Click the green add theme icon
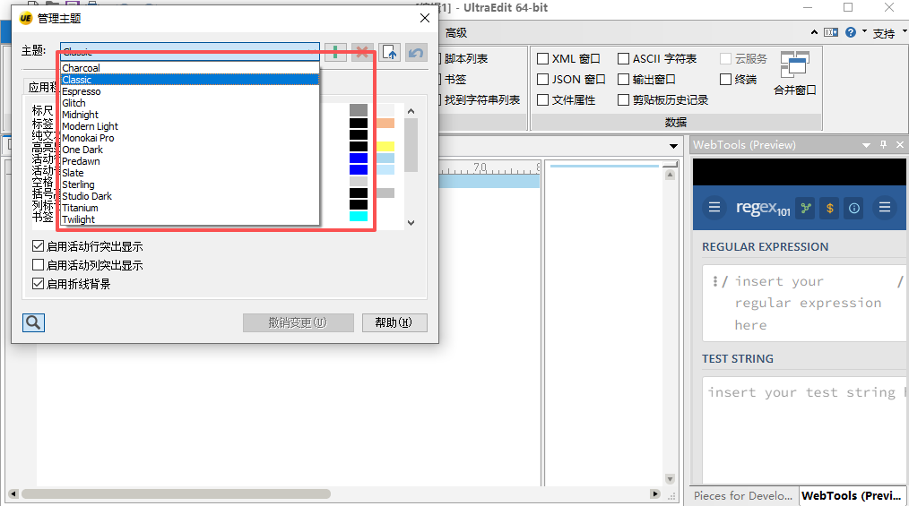The image size is (909, 506). tap(335, 53)
